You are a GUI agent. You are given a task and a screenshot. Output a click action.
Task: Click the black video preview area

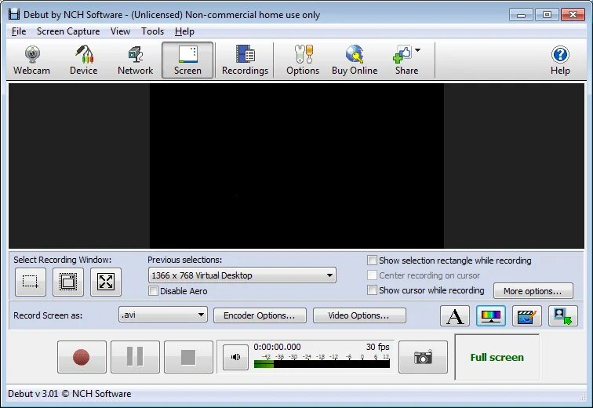[296, 166]
